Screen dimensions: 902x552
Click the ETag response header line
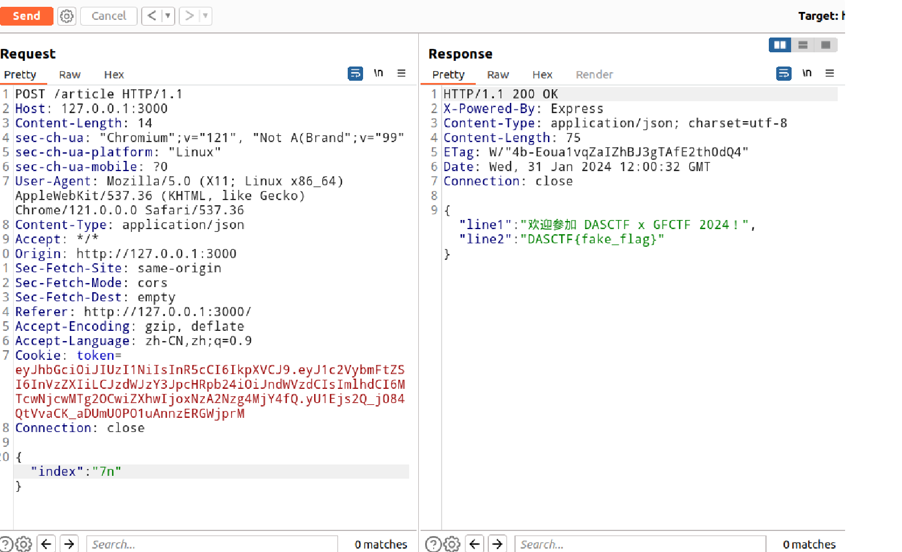(596, 152)
